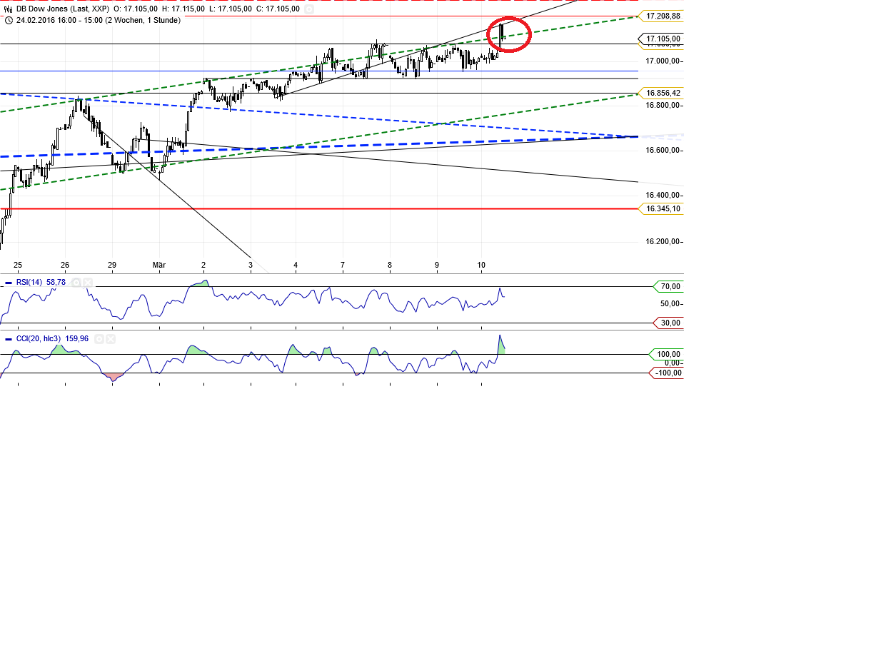Open the RSI(14) indicator settings gear
The height and width of the screenshot is (646, 881).
tap(76, 283)
